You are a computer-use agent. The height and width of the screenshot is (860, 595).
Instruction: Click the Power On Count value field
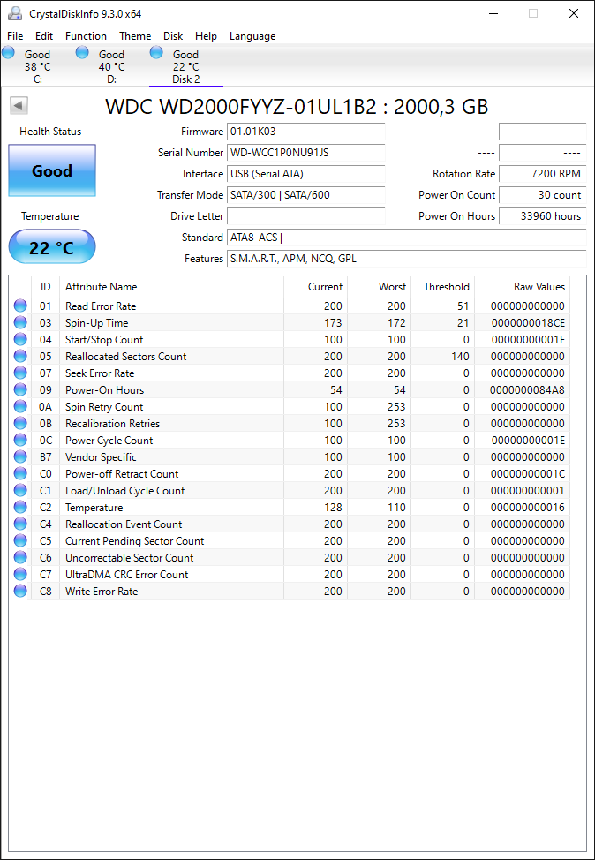(x=542, y=195)
